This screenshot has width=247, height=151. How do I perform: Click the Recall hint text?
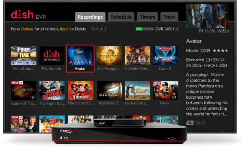65,29
